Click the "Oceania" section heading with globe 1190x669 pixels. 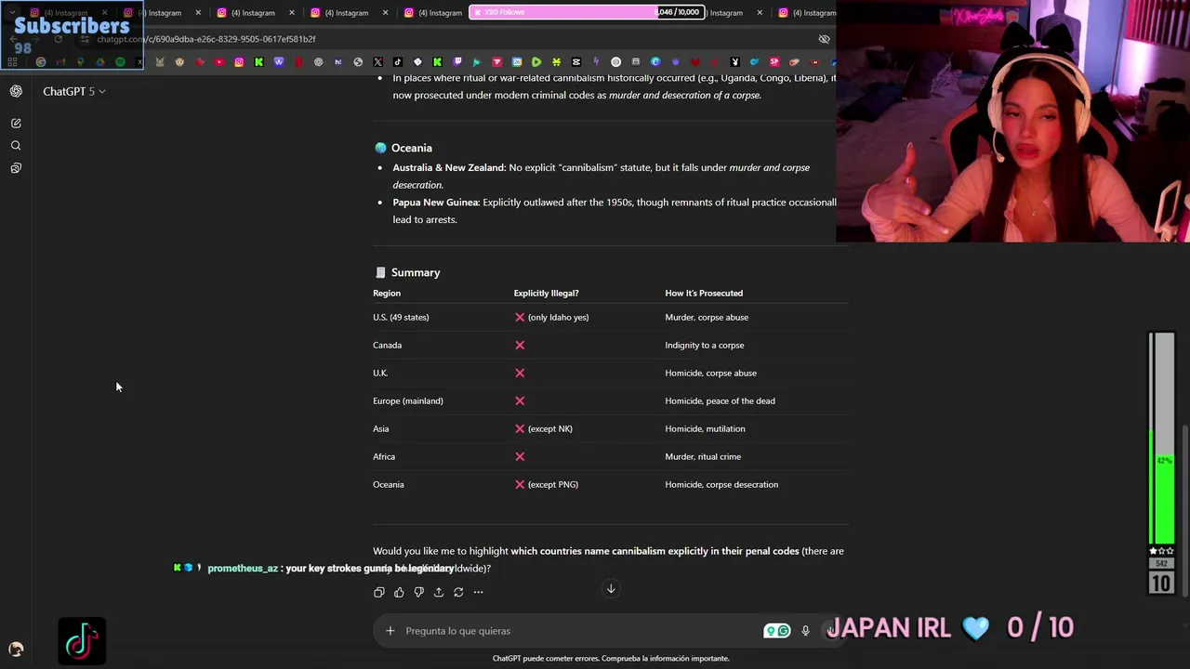coord(403,148)
